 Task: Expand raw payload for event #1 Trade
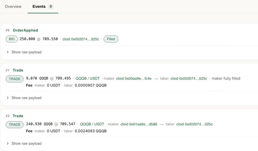click(x=24, y=98)
